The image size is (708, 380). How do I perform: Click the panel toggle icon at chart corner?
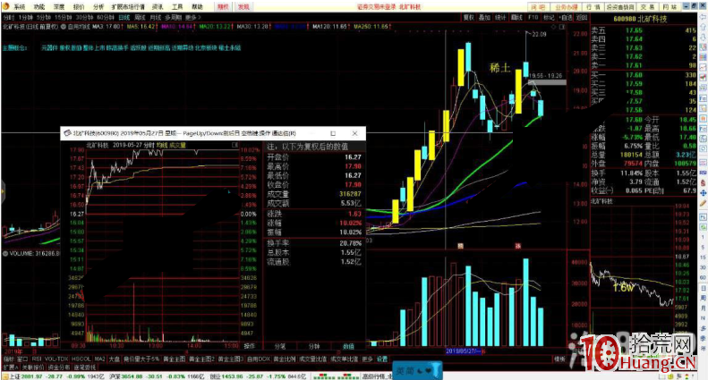[x=562, y=27]
